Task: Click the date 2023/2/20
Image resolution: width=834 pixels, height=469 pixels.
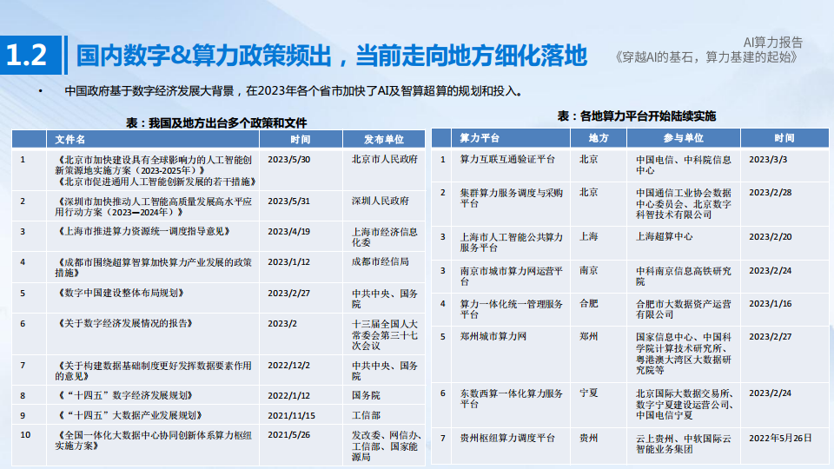Action: pyautogui.click(x=771, y=237)
